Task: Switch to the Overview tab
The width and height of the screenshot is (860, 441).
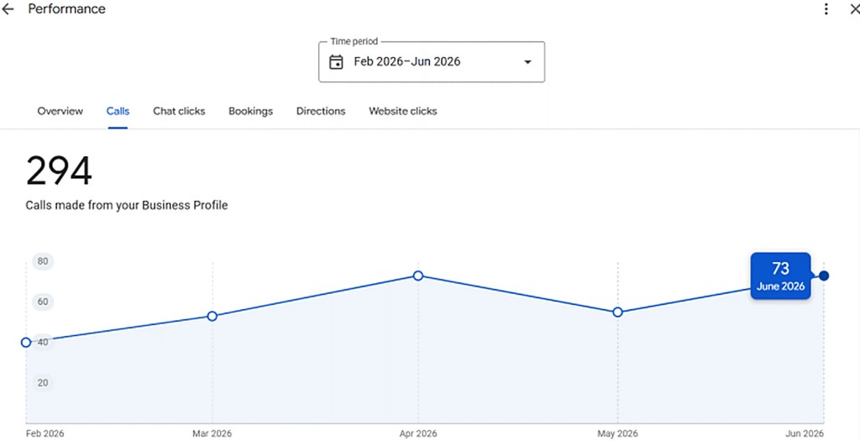Action: [x=60, y=112]
